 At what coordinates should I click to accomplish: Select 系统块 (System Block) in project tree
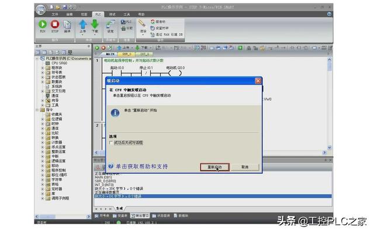[x=54, y=86]
